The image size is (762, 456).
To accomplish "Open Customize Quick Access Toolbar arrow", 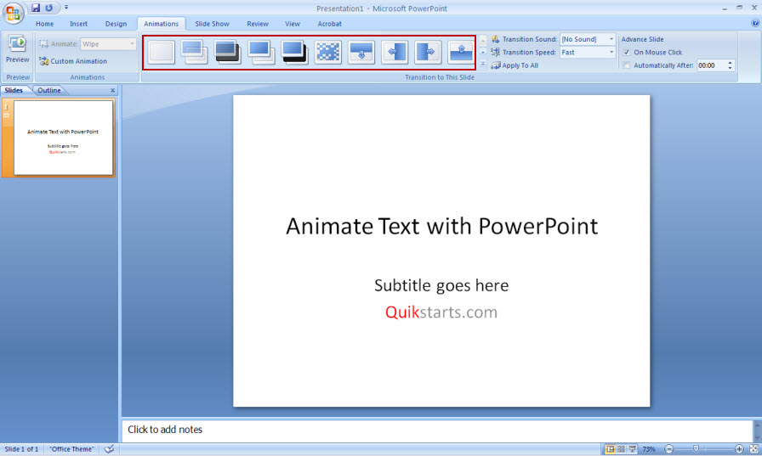I will point(66,8).
